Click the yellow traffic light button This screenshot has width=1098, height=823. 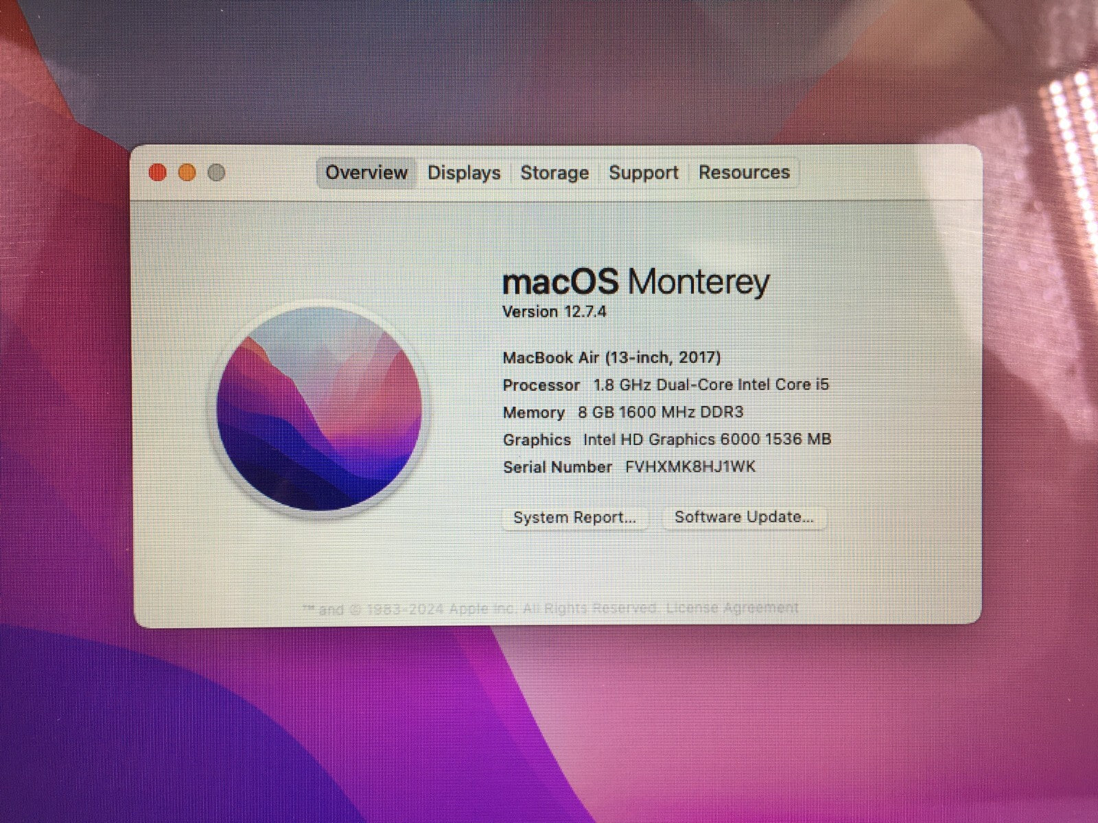187,173
